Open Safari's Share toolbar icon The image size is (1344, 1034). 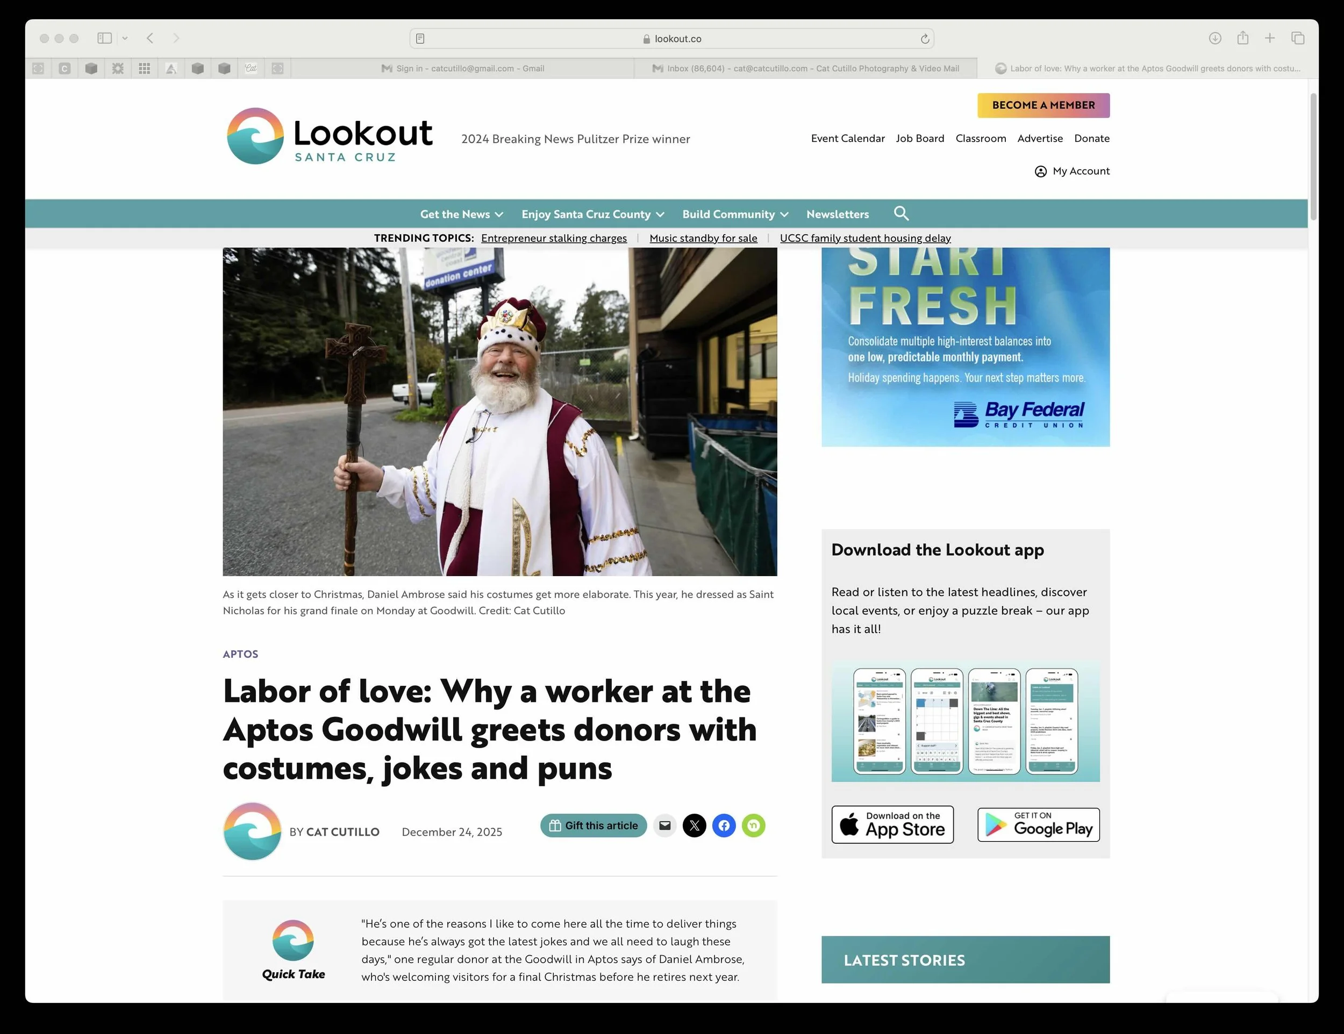(x=1242, y=38)
